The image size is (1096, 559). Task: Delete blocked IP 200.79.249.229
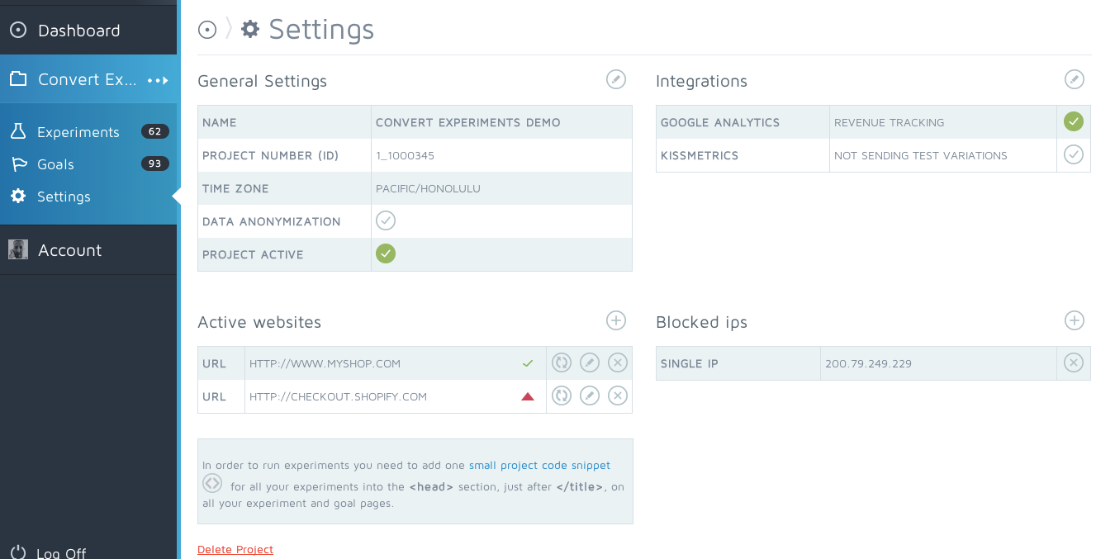pos(1073,362)
